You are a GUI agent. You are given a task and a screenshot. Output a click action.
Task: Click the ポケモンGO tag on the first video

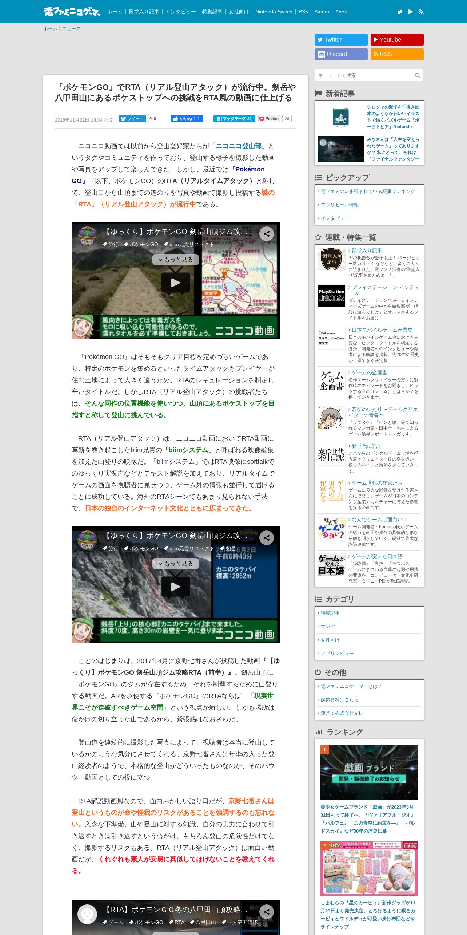point(141,244)
